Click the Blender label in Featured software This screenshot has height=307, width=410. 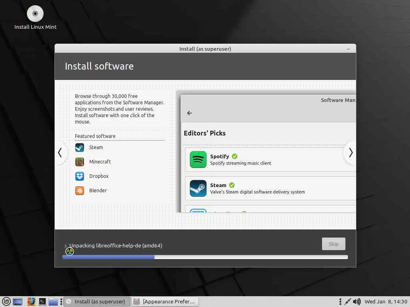(98, 191)
